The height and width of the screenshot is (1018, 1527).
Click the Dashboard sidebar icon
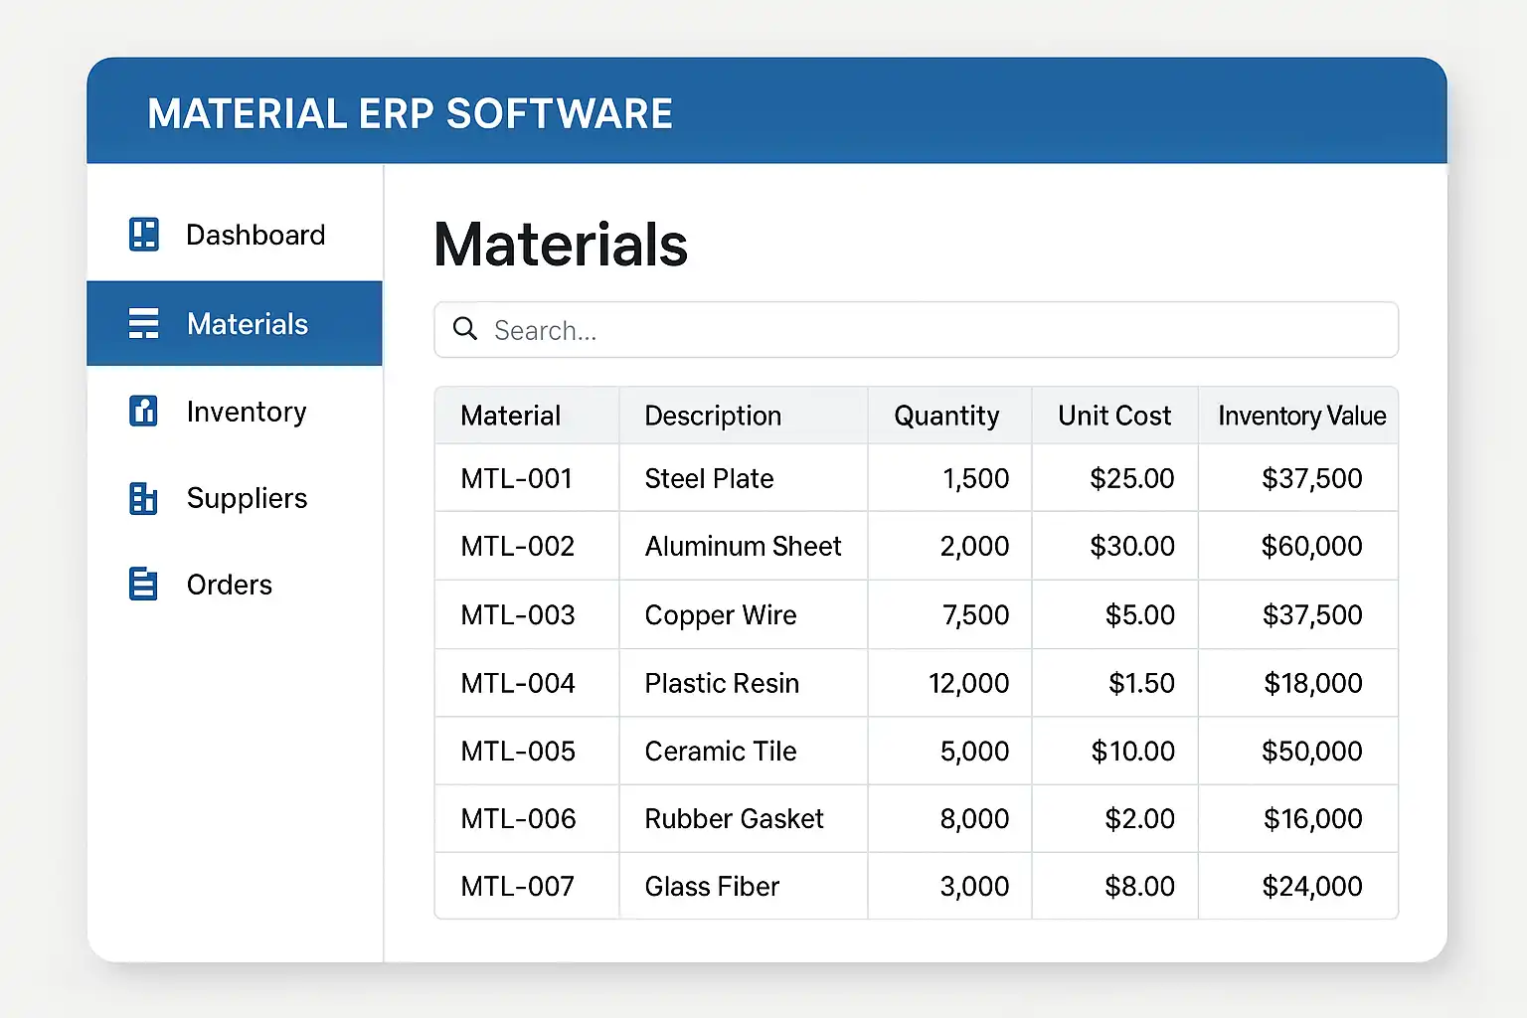(x=144, y=235)
